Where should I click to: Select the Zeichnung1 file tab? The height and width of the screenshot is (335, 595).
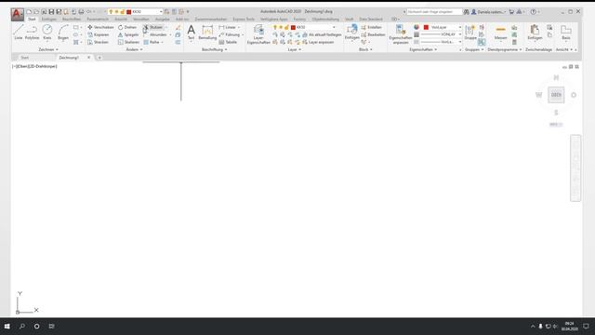click(x=69, y=58)
